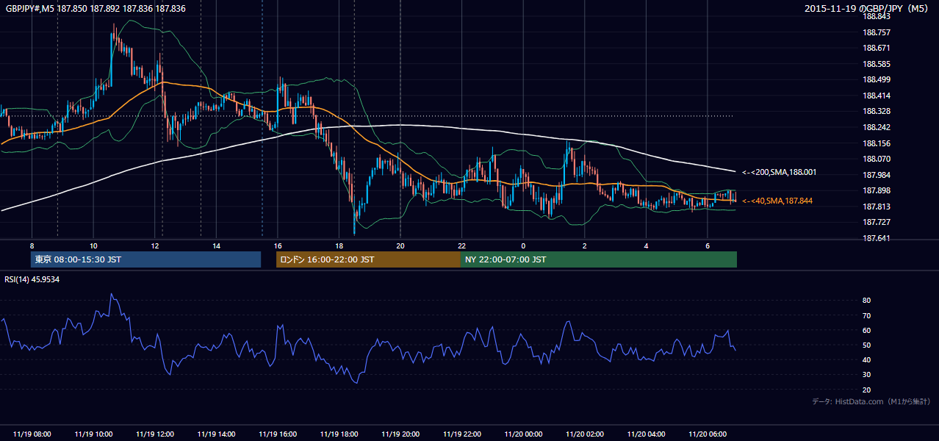The height and width of the screenshot is (441, 939).
Task: Click the bottom date label 11/20 04:00
Action: [x=646, y=434]
